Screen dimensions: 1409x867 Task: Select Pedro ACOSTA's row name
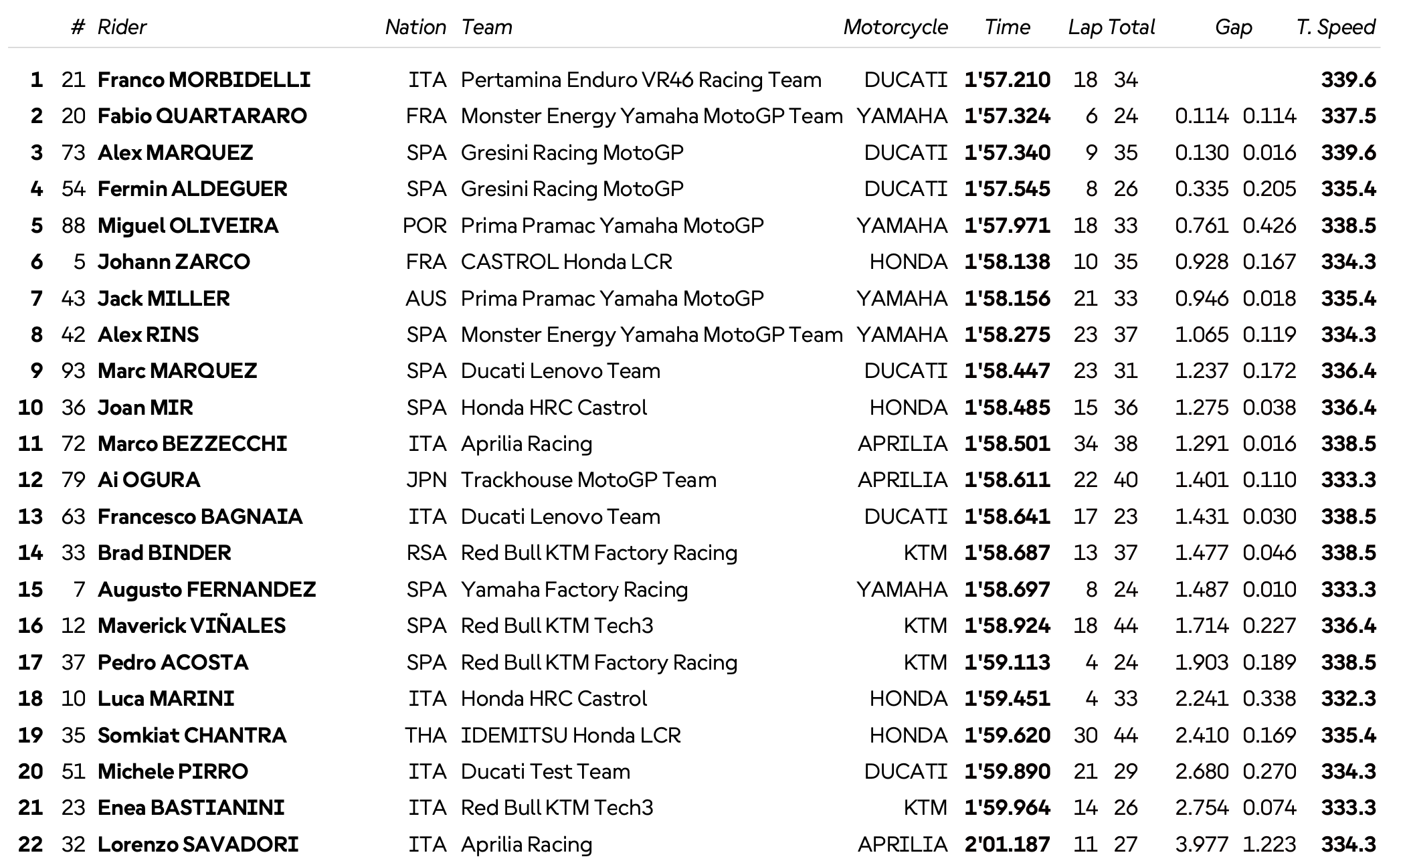click(x=173, y=662)
